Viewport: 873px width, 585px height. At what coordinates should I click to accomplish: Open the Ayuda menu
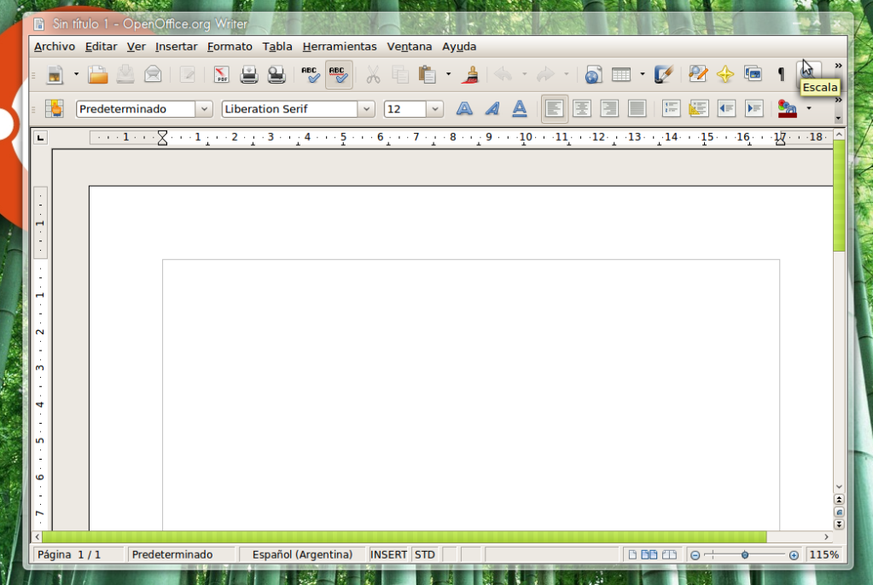459,47
